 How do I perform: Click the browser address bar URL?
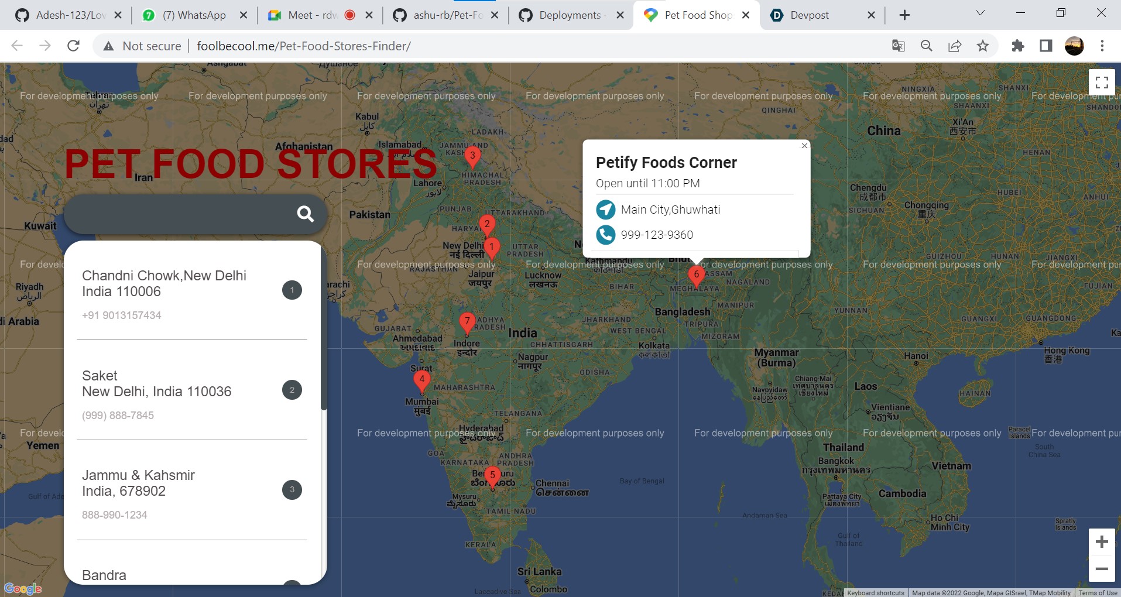(304, 46)
